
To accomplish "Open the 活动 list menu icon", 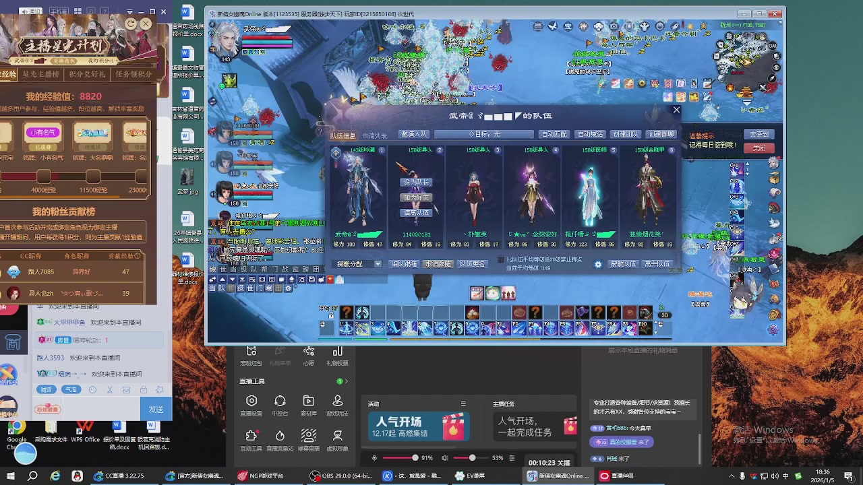I will click(463, 404).
